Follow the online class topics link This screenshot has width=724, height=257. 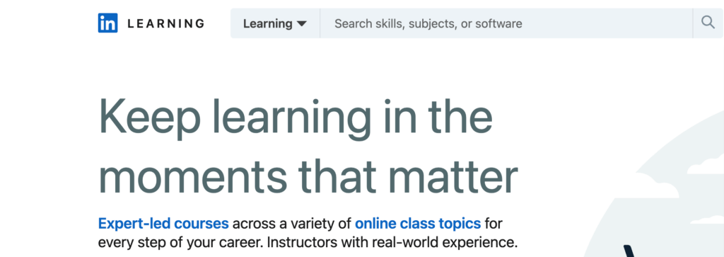tap(418, 224)
